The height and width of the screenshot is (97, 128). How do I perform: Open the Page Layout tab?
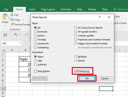click(48, 9)
